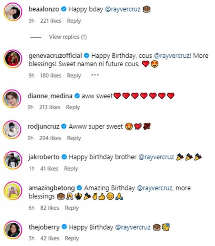Viewport: 215px width, 246px height.
Task: Click the genevacruzofficial username
Action: coord(55,56)
